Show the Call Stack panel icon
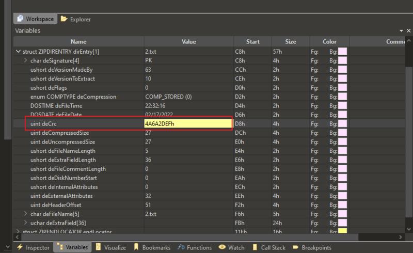The width and height of the screenshot is (413, 253). [x=255, y=247]
